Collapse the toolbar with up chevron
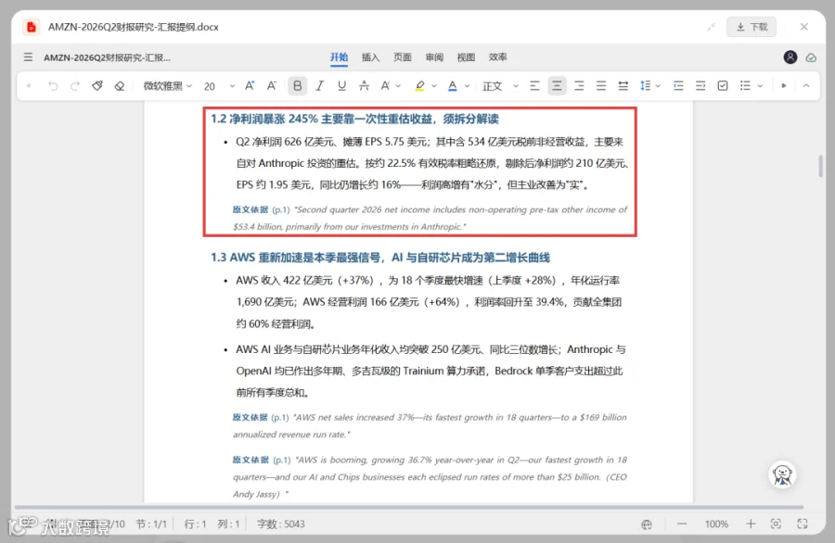The width and height of the screenshot is (835, 543). [x=806, y=85]
